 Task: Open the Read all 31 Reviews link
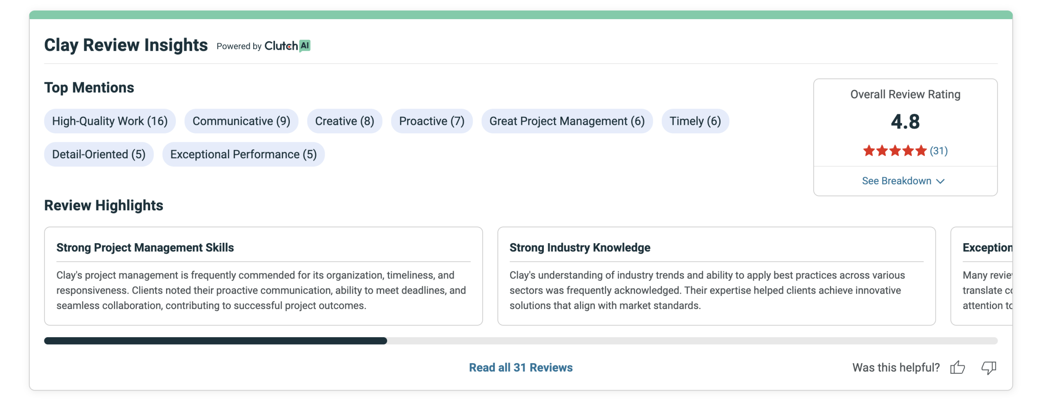520,367
